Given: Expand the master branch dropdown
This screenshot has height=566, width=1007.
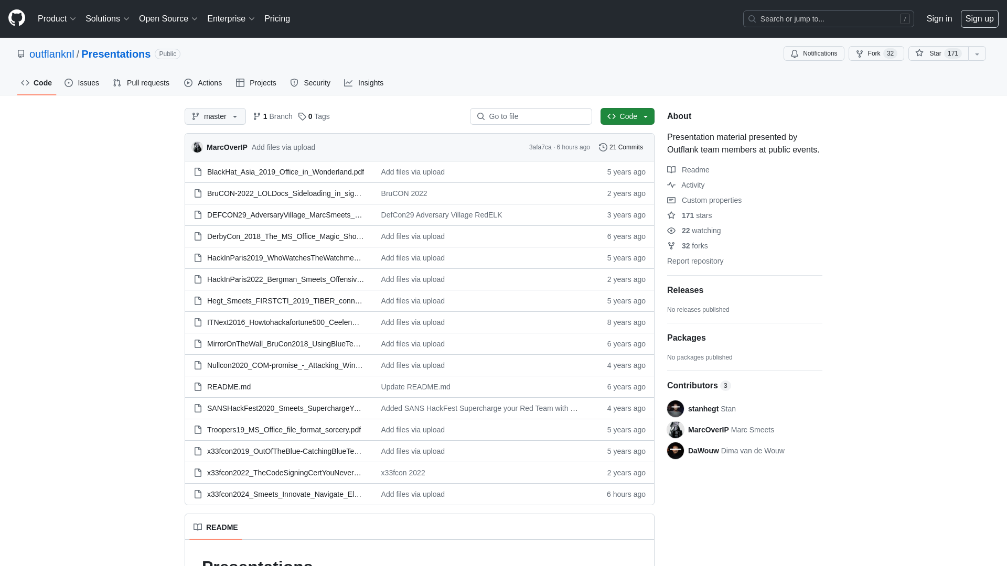Looking at the screenshot, I should (215, 116).
